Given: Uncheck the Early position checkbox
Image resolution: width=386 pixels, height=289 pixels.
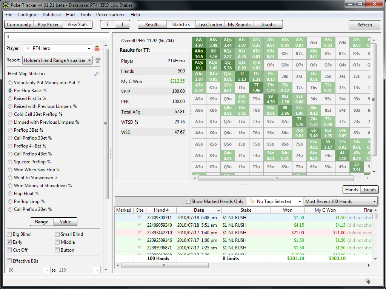Looking at the screenshot, I should pos(9,242).
